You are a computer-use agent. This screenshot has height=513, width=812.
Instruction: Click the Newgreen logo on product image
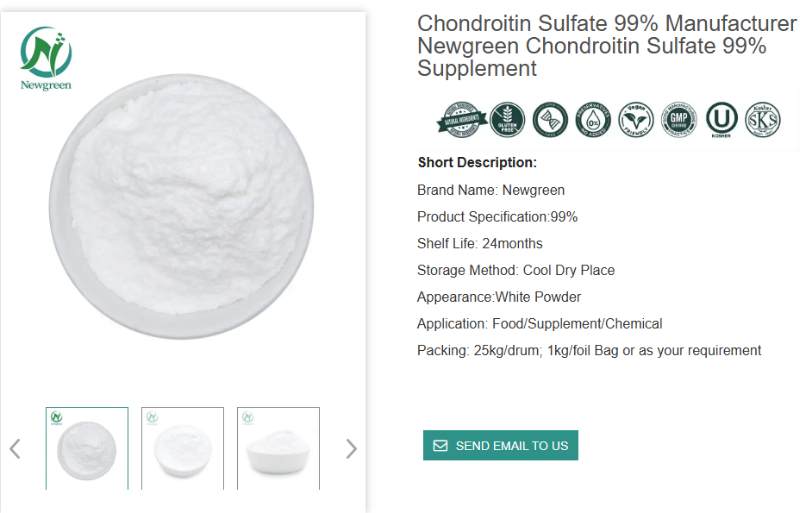tap(46, 58)
